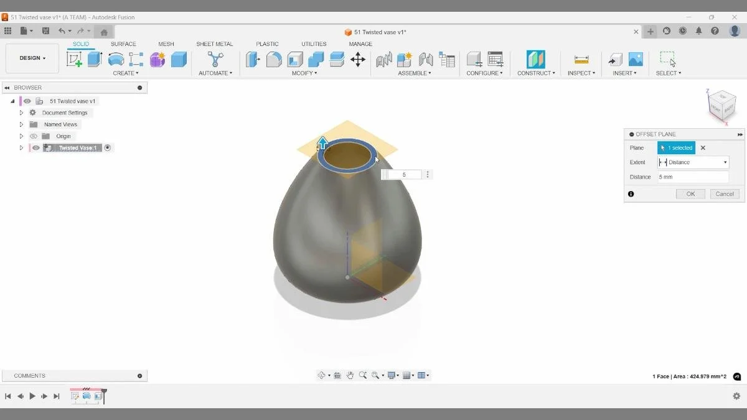Image resolution: width=747 pixels, height=420 pixels.
Task: Open the INSPECT dropdown menu
Action: (x=581, y=73)
